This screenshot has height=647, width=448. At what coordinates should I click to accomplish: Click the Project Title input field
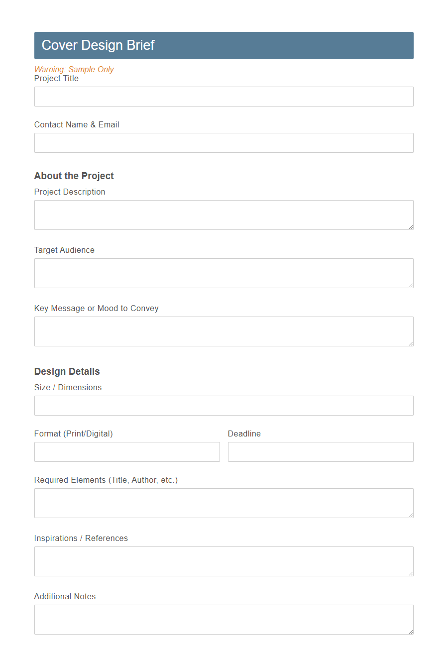(x=224, y=96)
